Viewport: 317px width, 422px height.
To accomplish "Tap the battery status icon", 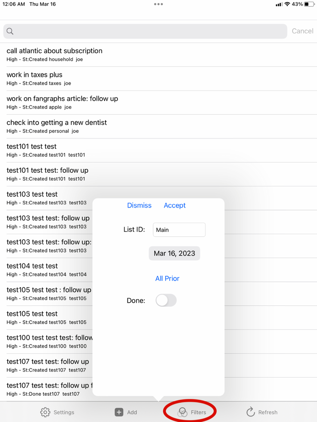I will pyautogui.click(x=309, y=4).
